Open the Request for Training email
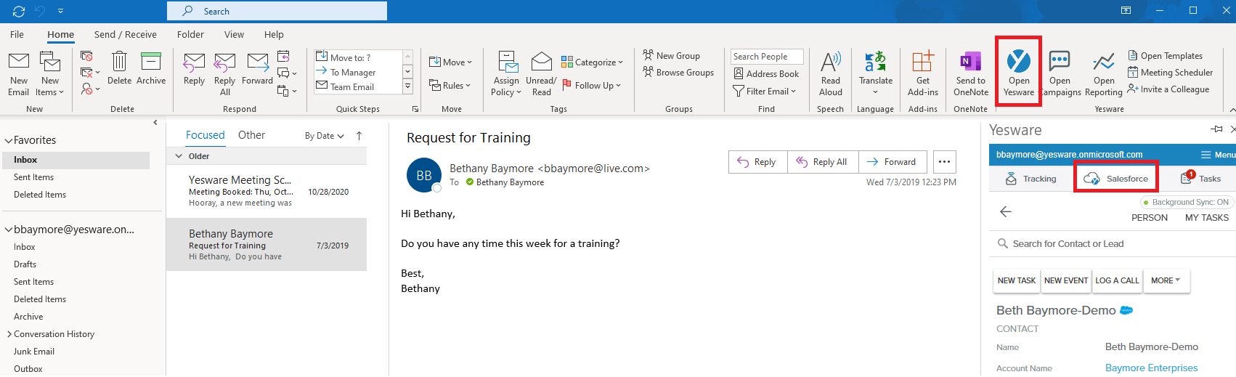Image resolution: width=1236 pixels, height=377 pixels. point(266,246)
